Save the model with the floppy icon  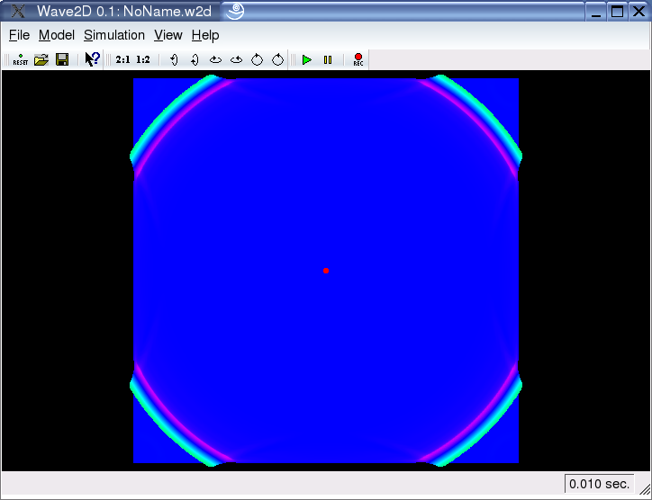[62, 59]
